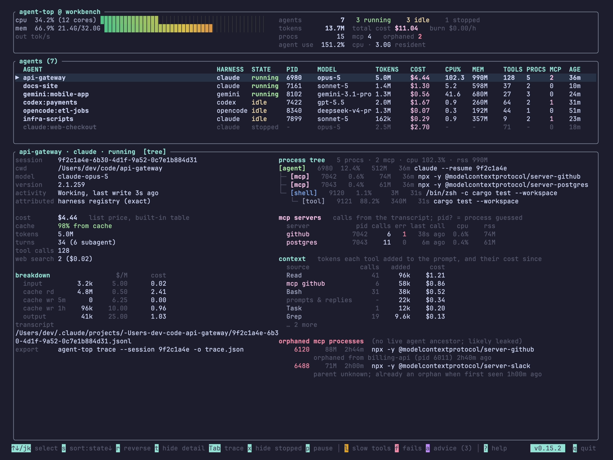Sort by the TOOLS column header

click(513, 69)
